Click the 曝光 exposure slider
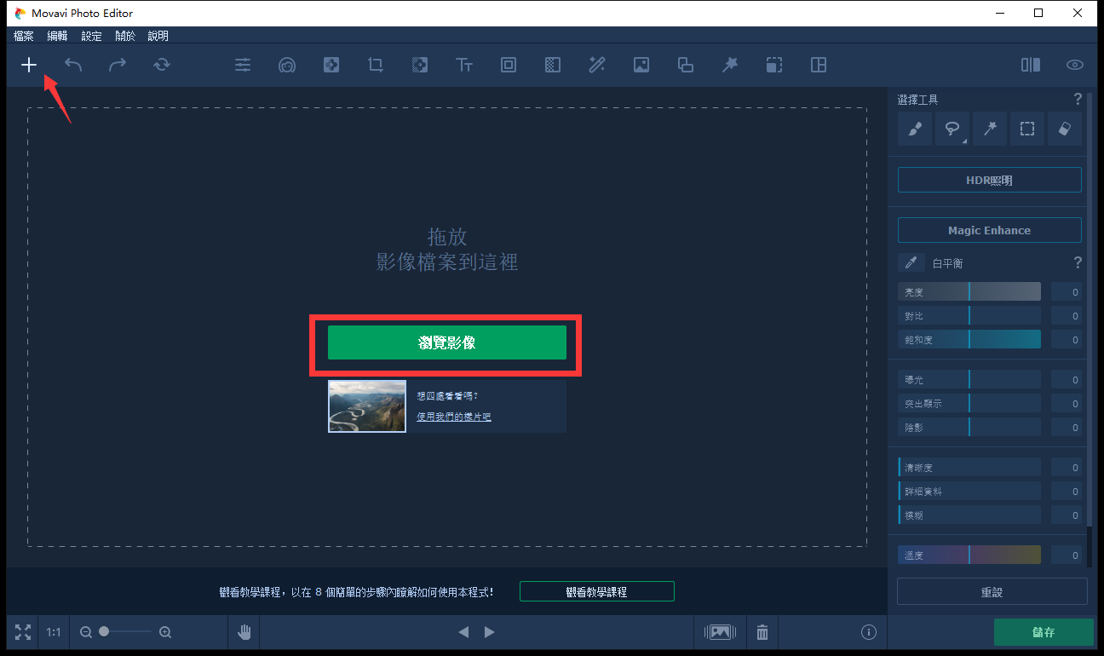This screenshot has width=1104, height=656. pos(969,380)
